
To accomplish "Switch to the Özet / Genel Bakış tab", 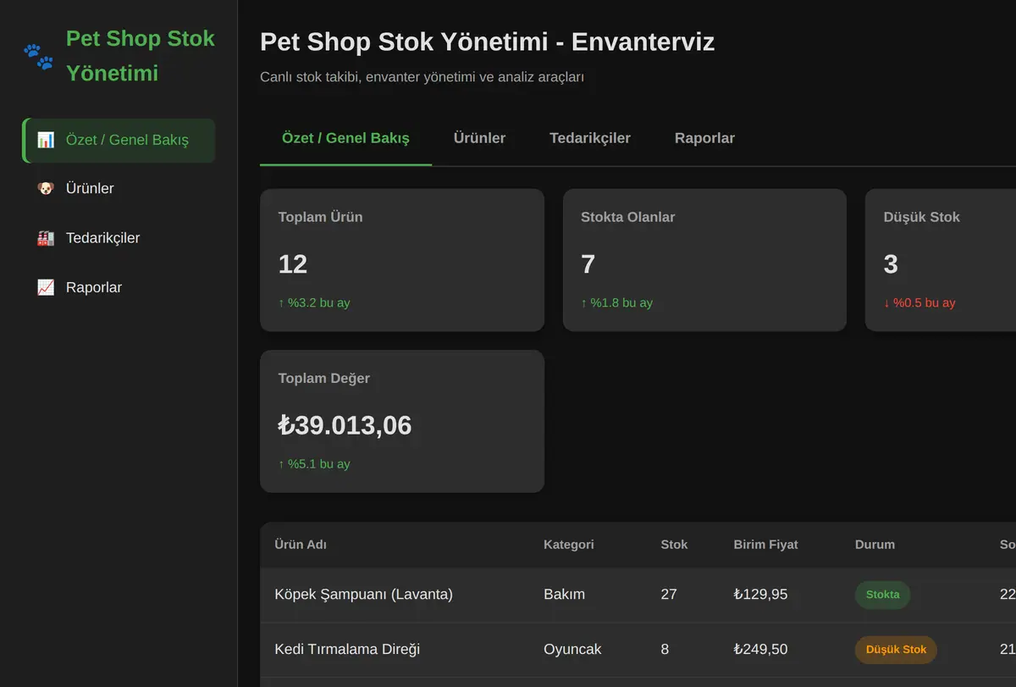I will tap(345, 138).
